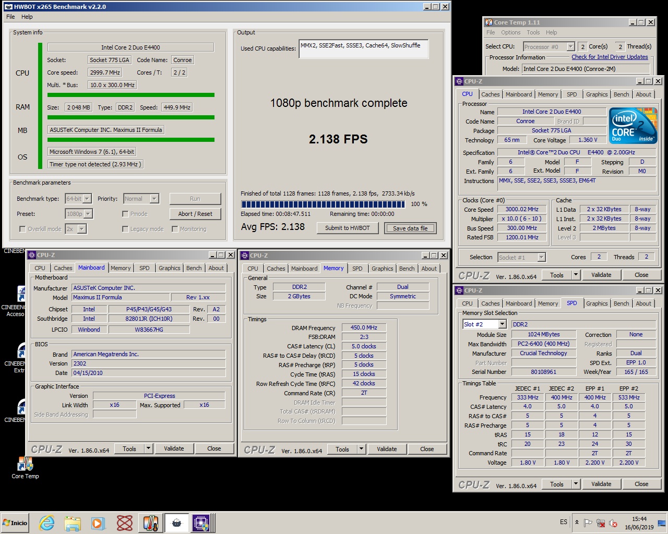Open the Preset 1080p dropdown
Screen dimensions: 668x534
click(79, 214)
